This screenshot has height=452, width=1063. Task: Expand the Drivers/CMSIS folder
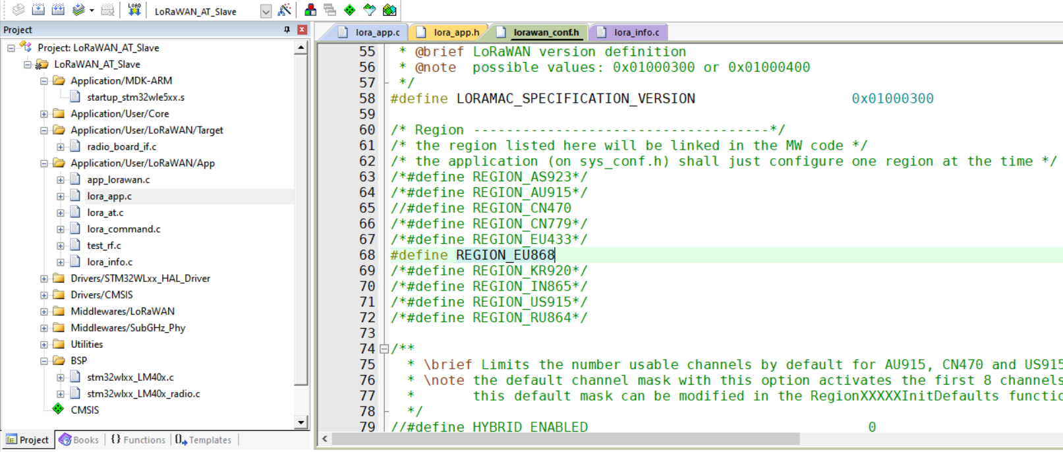(44, 295)
